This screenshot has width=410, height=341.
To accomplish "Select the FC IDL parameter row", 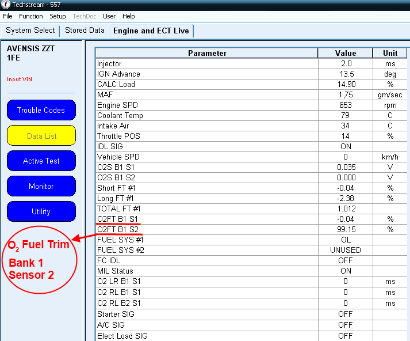I will point(251,260).
